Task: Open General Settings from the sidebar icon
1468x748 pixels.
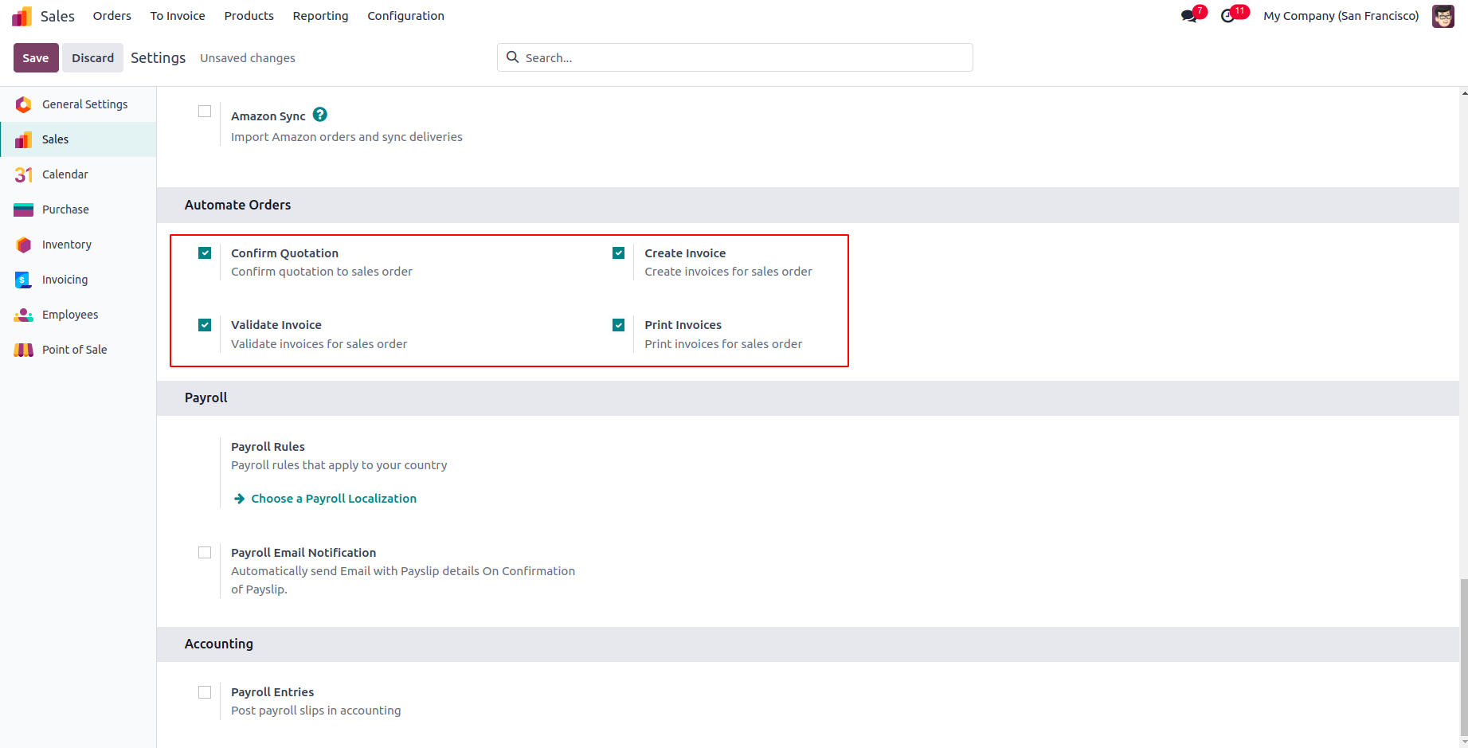Action: coord(24,104)
